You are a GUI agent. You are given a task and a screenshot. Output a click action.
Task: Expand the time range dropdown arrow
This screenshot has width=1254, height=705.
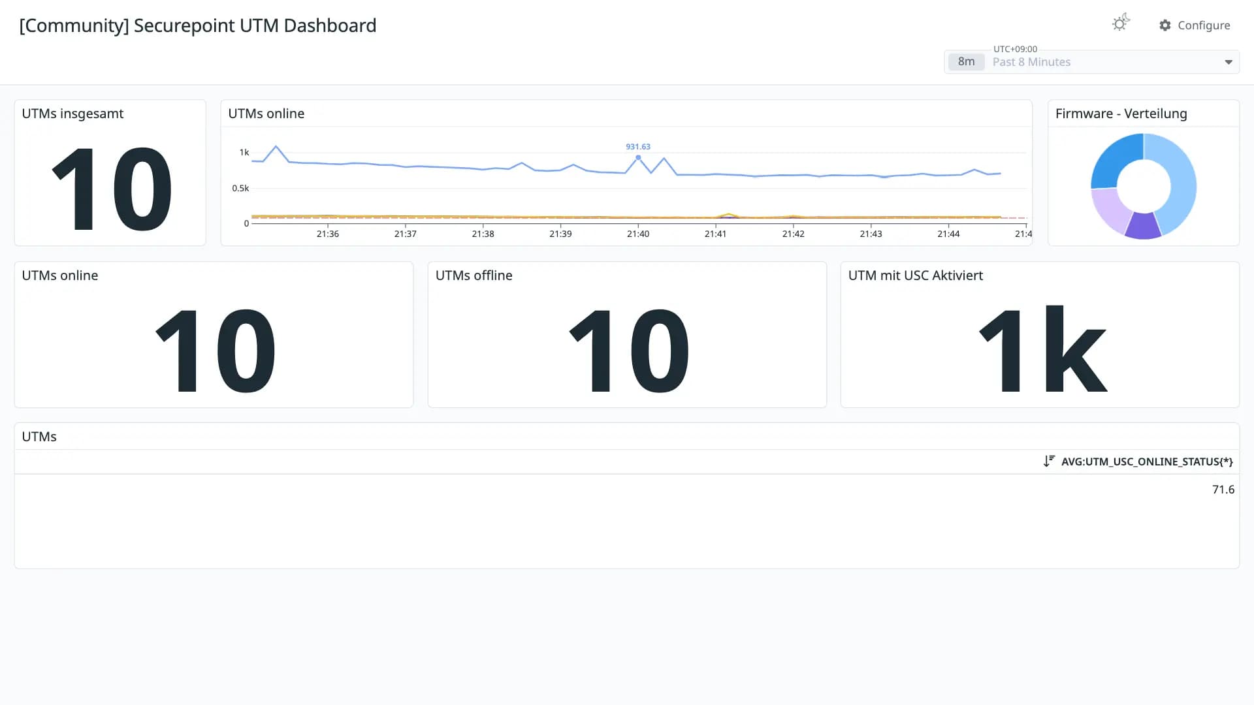coord(1229,62)
